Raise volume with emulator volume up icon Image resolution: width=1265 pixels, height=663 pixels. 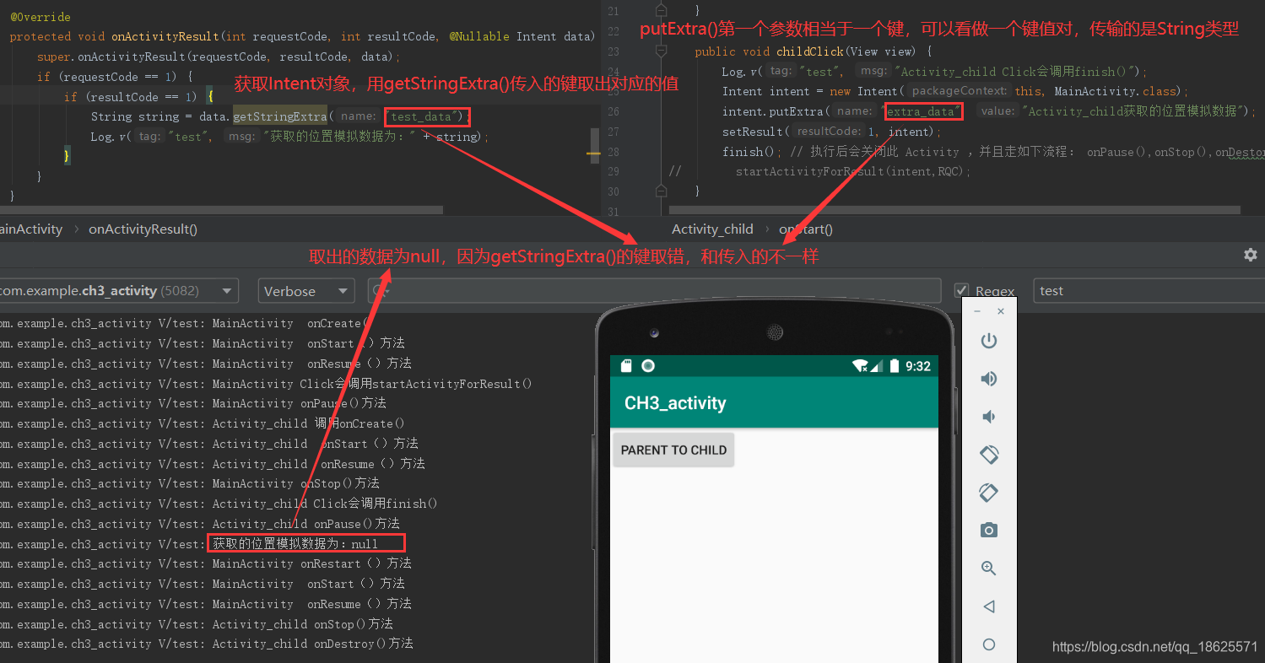click(989, 379)
